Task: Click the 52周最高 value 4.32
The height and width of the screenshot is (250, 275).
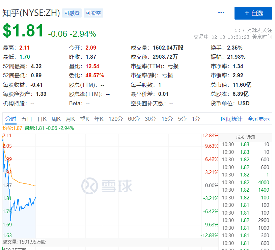Action: tap(36, 66)
